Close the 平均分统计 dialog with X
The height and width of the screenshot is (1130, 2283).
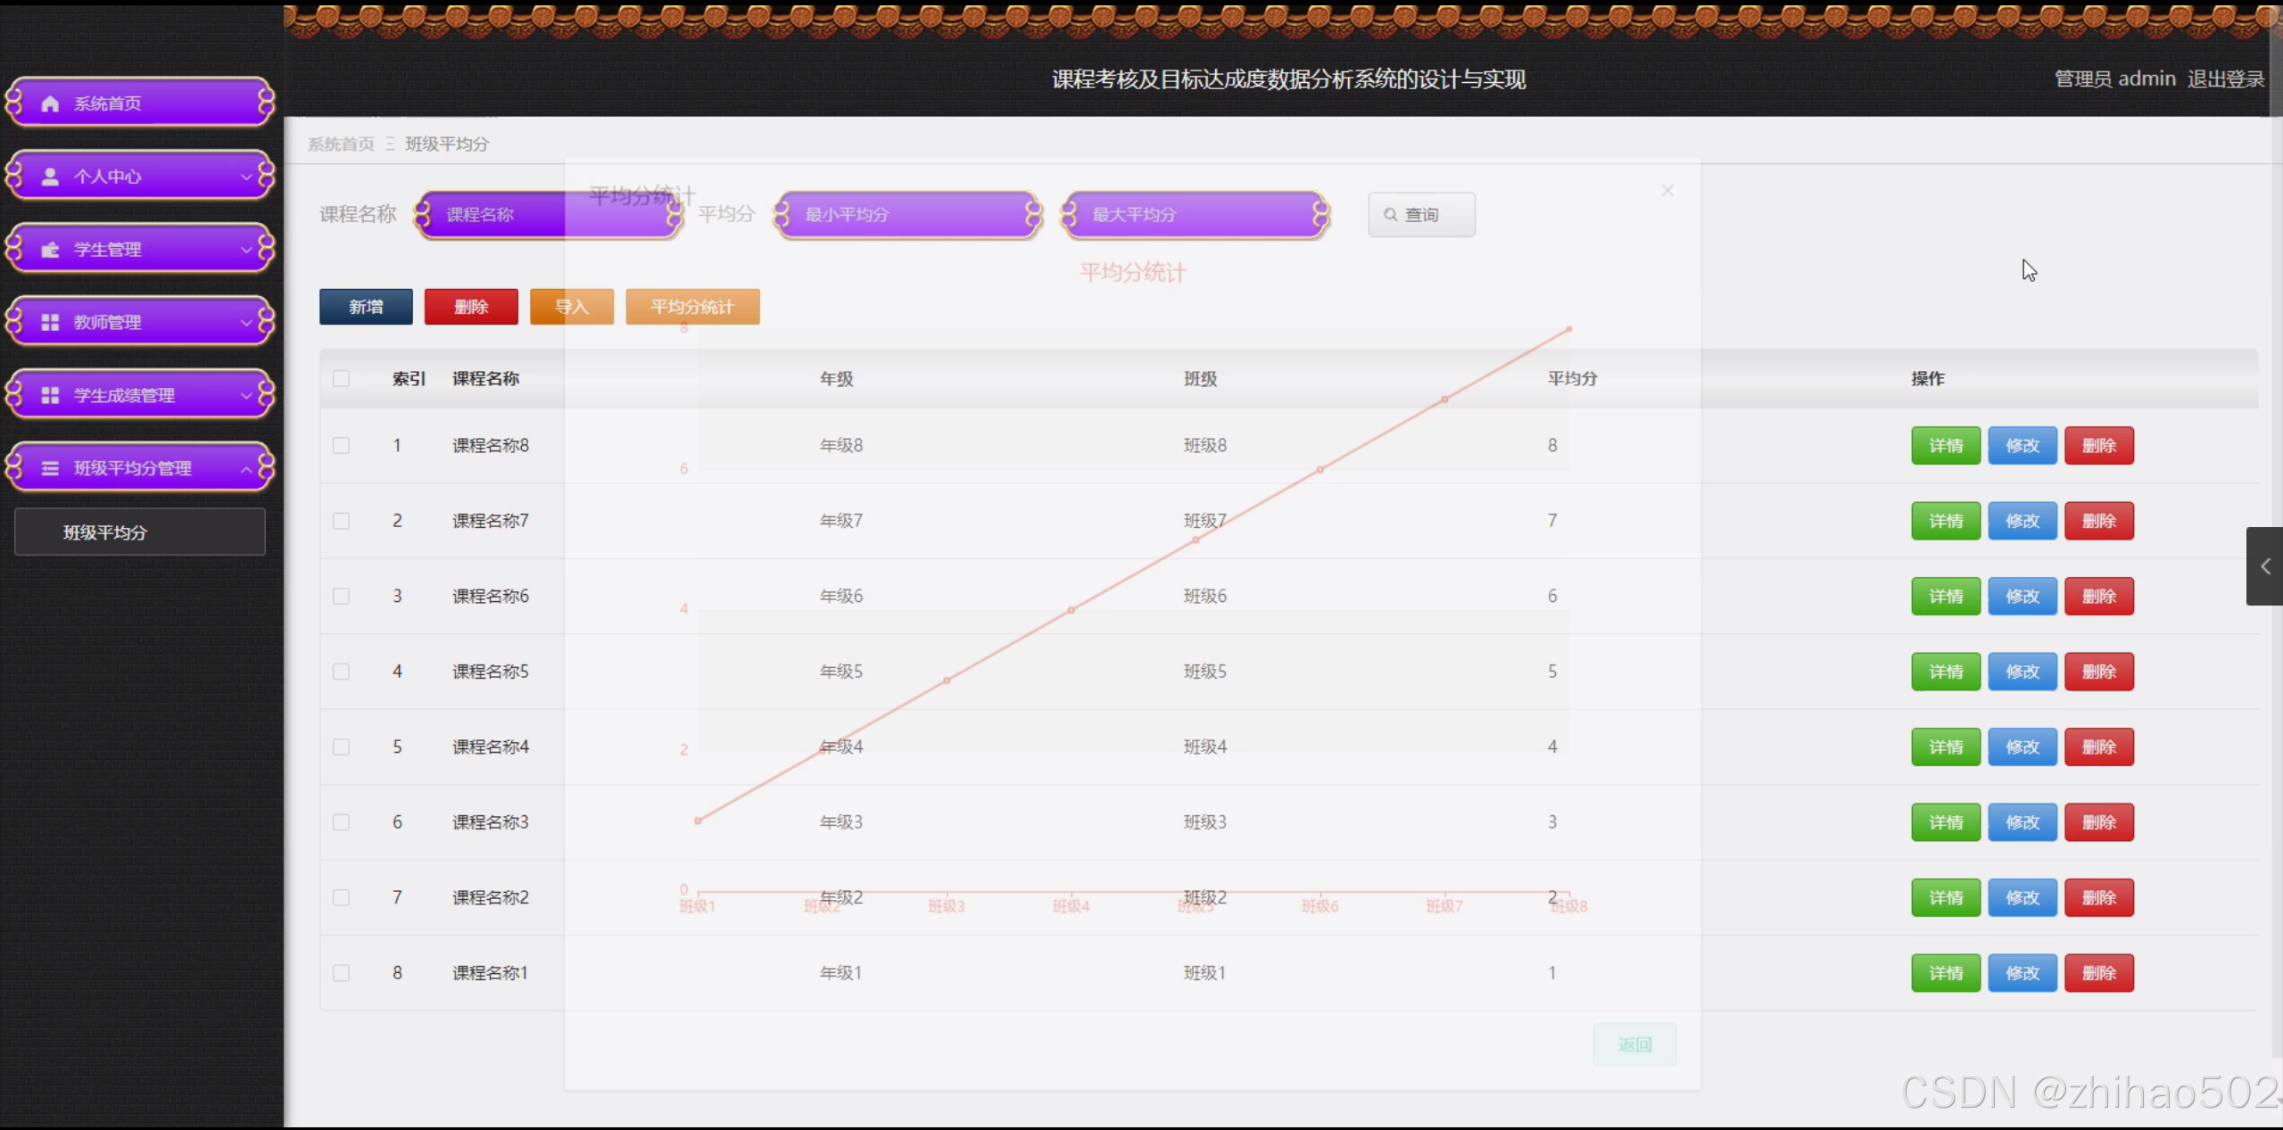pos(1667,191)
